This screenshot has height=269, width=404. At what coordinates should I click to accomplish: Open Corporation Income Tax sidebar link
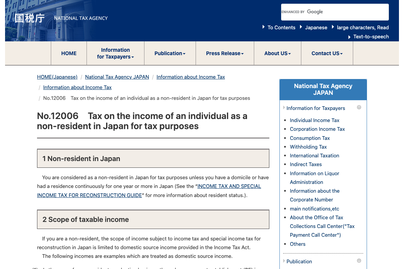coord(317,129)
